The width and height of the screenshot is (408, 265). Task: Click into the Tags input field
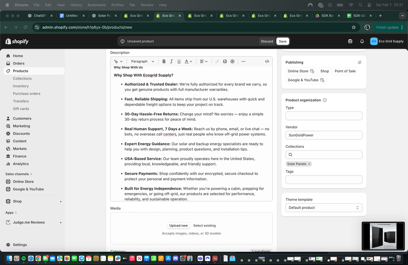pos(324,179)
